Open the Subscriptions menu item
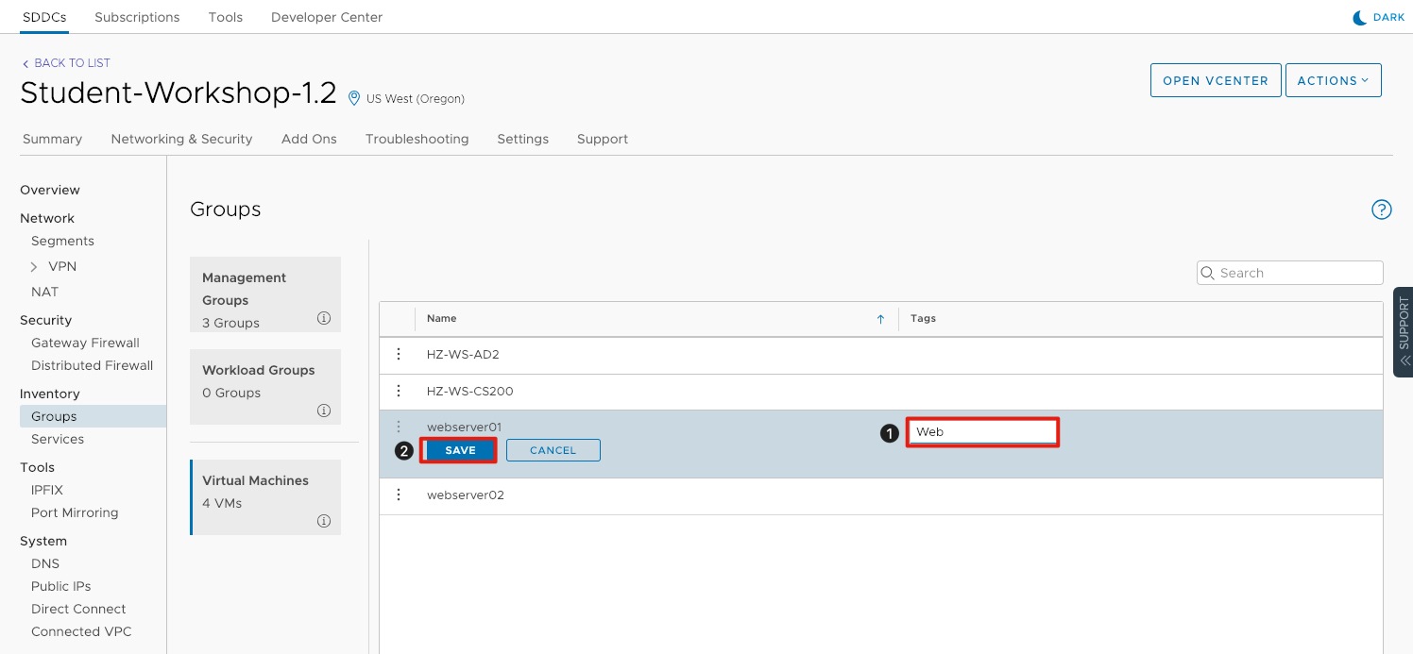Viewport: 1413px width, 654px height. 137,17
